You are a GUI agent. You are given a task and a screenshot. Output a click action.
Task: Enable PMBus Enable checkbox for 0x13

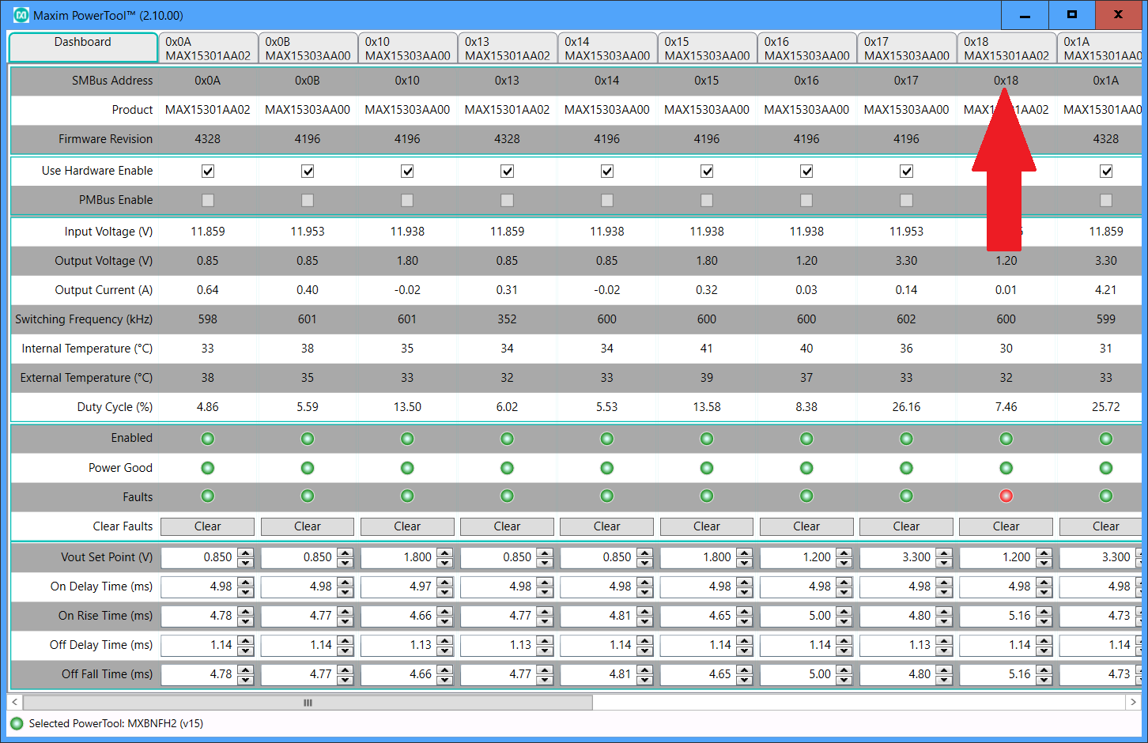pyautogui.click(x=507, y=200)
